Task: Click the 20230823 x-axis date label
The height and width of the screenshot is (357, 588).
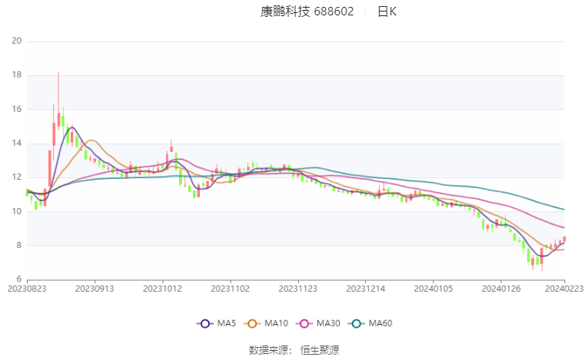Action: (x=27, y=289)
